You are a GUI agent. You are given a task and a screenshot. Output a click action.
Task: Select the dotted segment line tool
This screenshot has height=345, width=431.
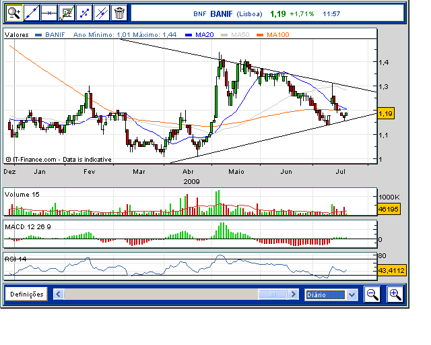point(84,12)
